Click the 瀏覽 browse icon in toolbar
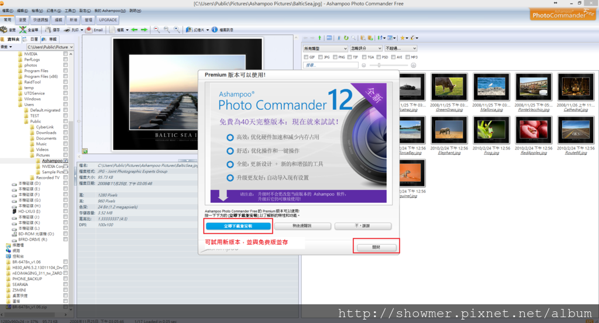The image size is (599, 323). click(4, 29)
